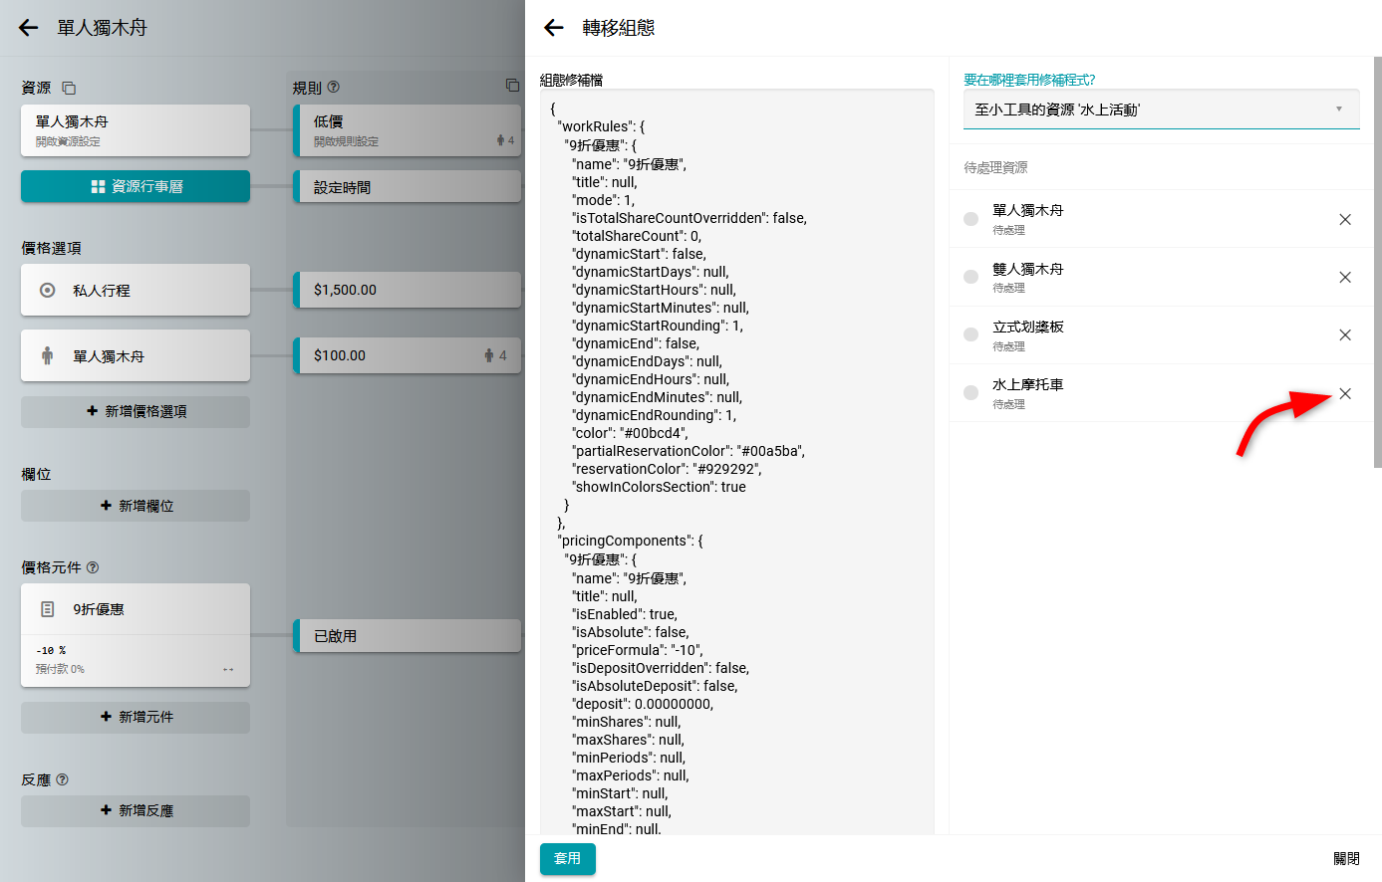Viewport: 1382px width, 882px height.
Task: Remove 單人獨木舟 from pending resources
Action: click(x=1344, y=219)
